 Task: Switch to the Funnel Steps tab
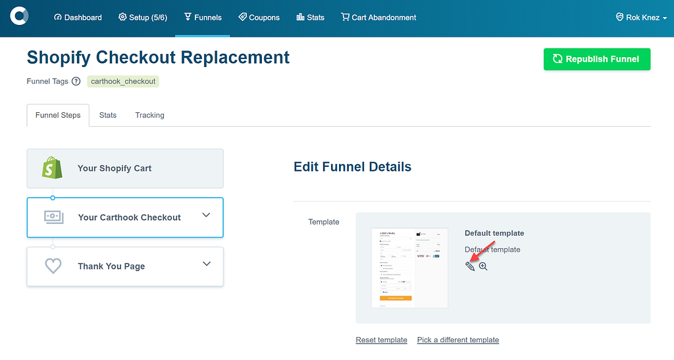point(58,115)
